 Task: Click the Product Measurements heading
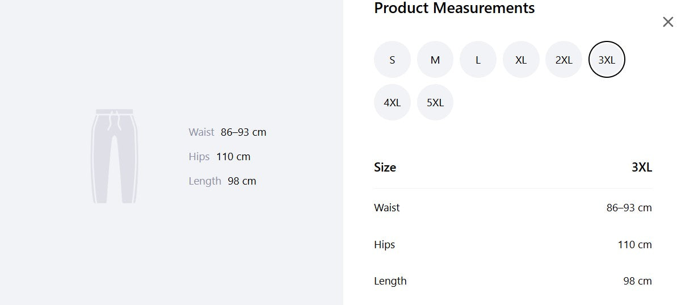[x=454, y=8]
